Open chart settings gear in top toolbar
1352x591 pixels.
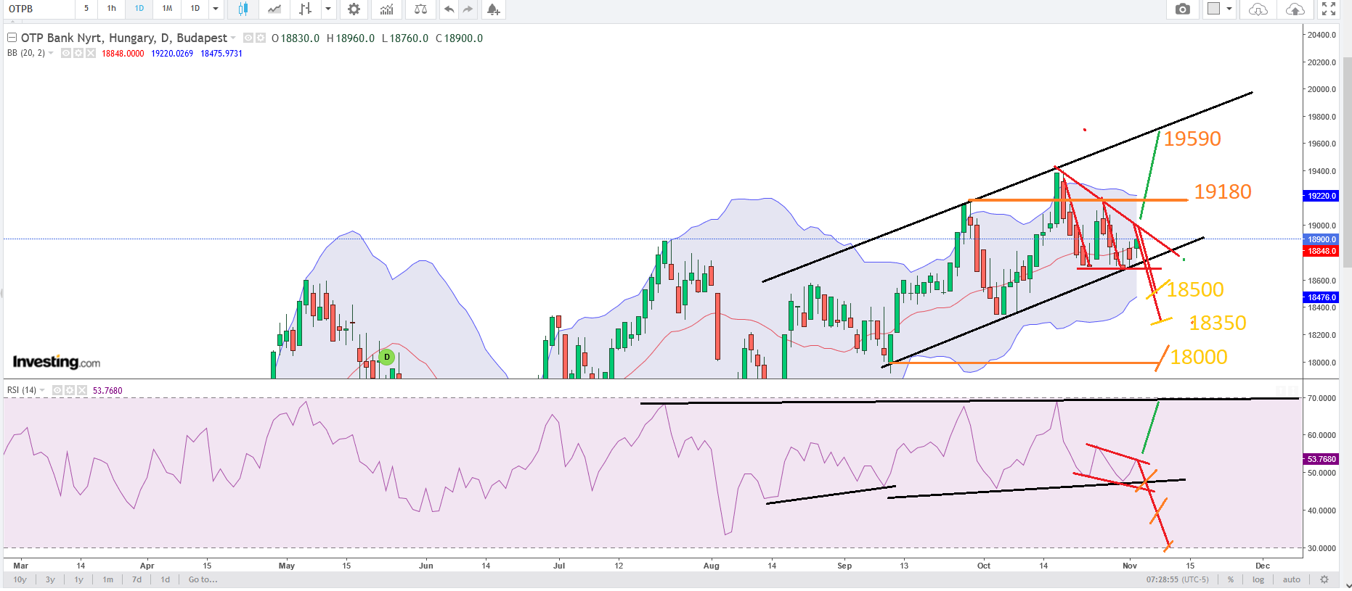354,9
